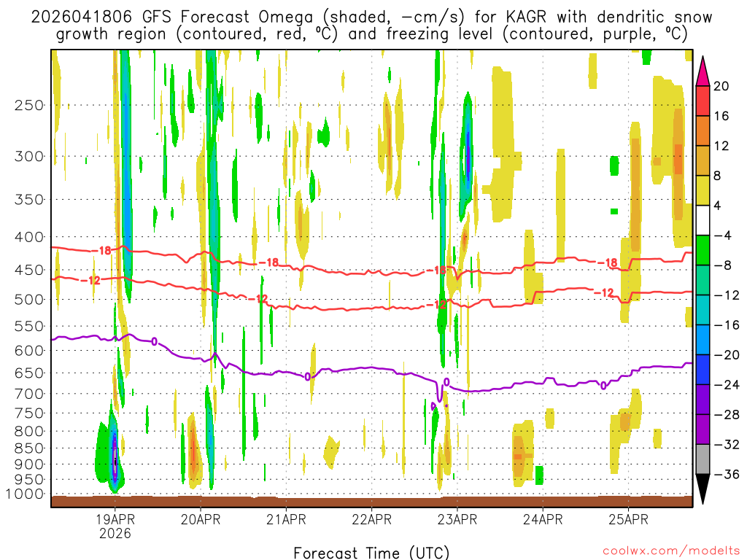Click the coolwx.com/modelts watermark link text
The image size is (747, 560).
click(671, 551)
